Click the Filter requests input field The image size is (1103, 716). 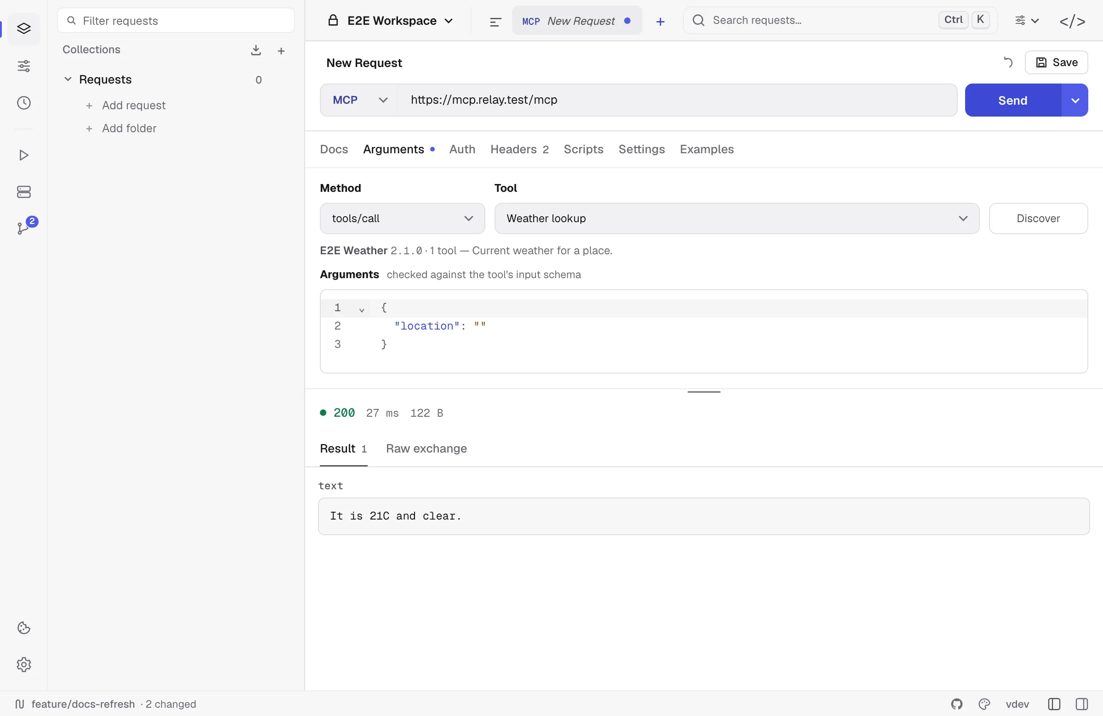coord(176,20)
